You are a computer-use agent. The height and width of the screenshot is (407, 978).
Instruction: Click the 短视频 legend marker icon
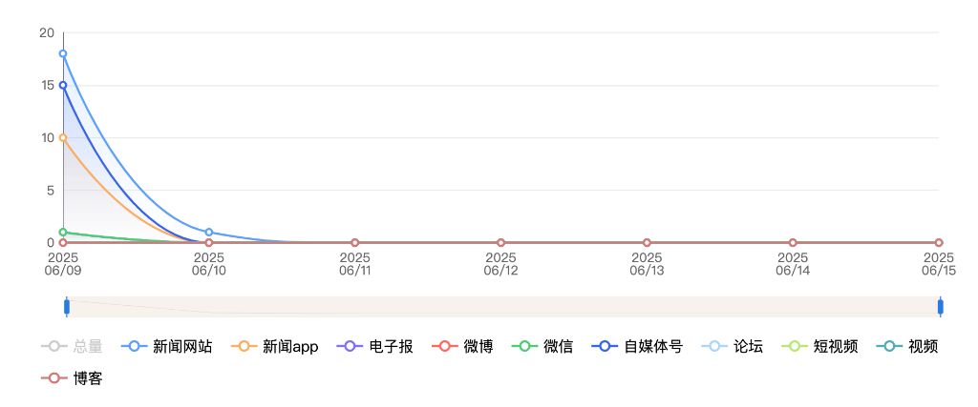(793, 347)
